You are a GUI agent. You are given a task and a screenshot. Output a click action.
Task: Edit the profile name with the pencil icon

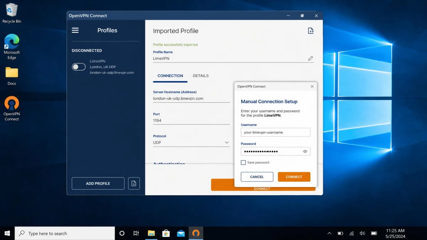coord(311,58)
